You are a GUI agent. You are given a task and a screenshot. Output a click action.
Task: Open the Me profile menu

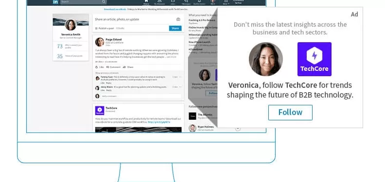[x=212, y=2]
